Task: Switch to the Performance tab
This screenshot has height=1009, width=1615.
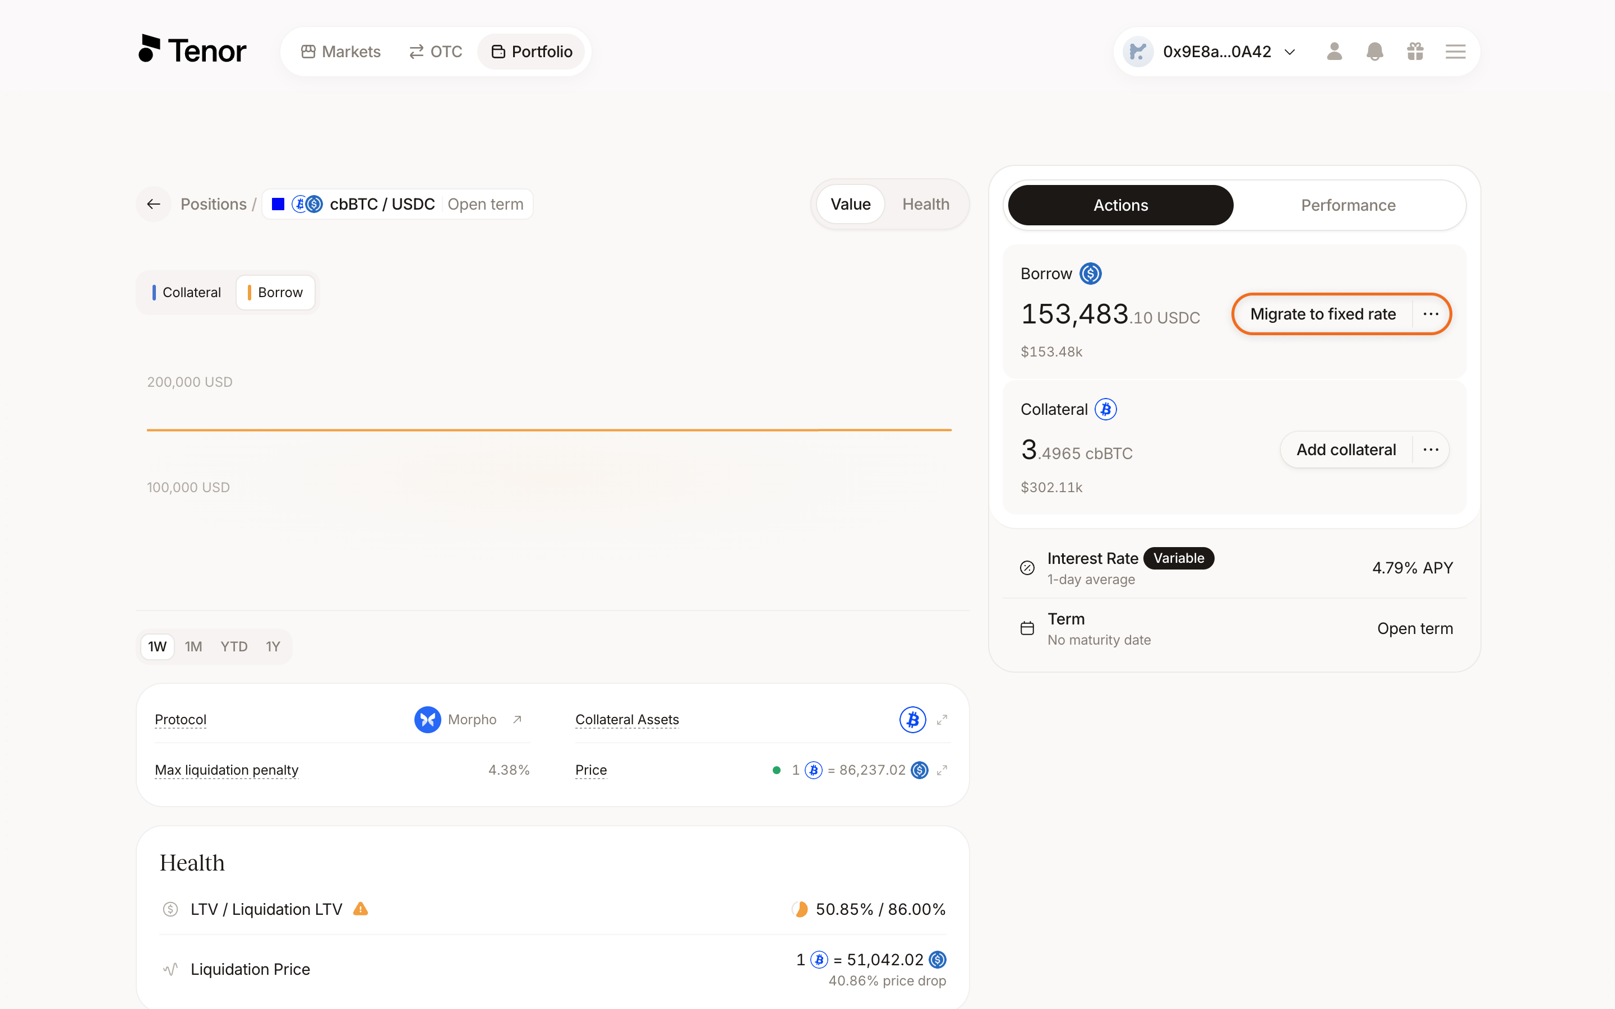Action: tap(1348, 205)
